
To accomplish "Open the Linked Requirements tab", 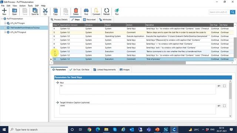I will [x=104, y=70].
